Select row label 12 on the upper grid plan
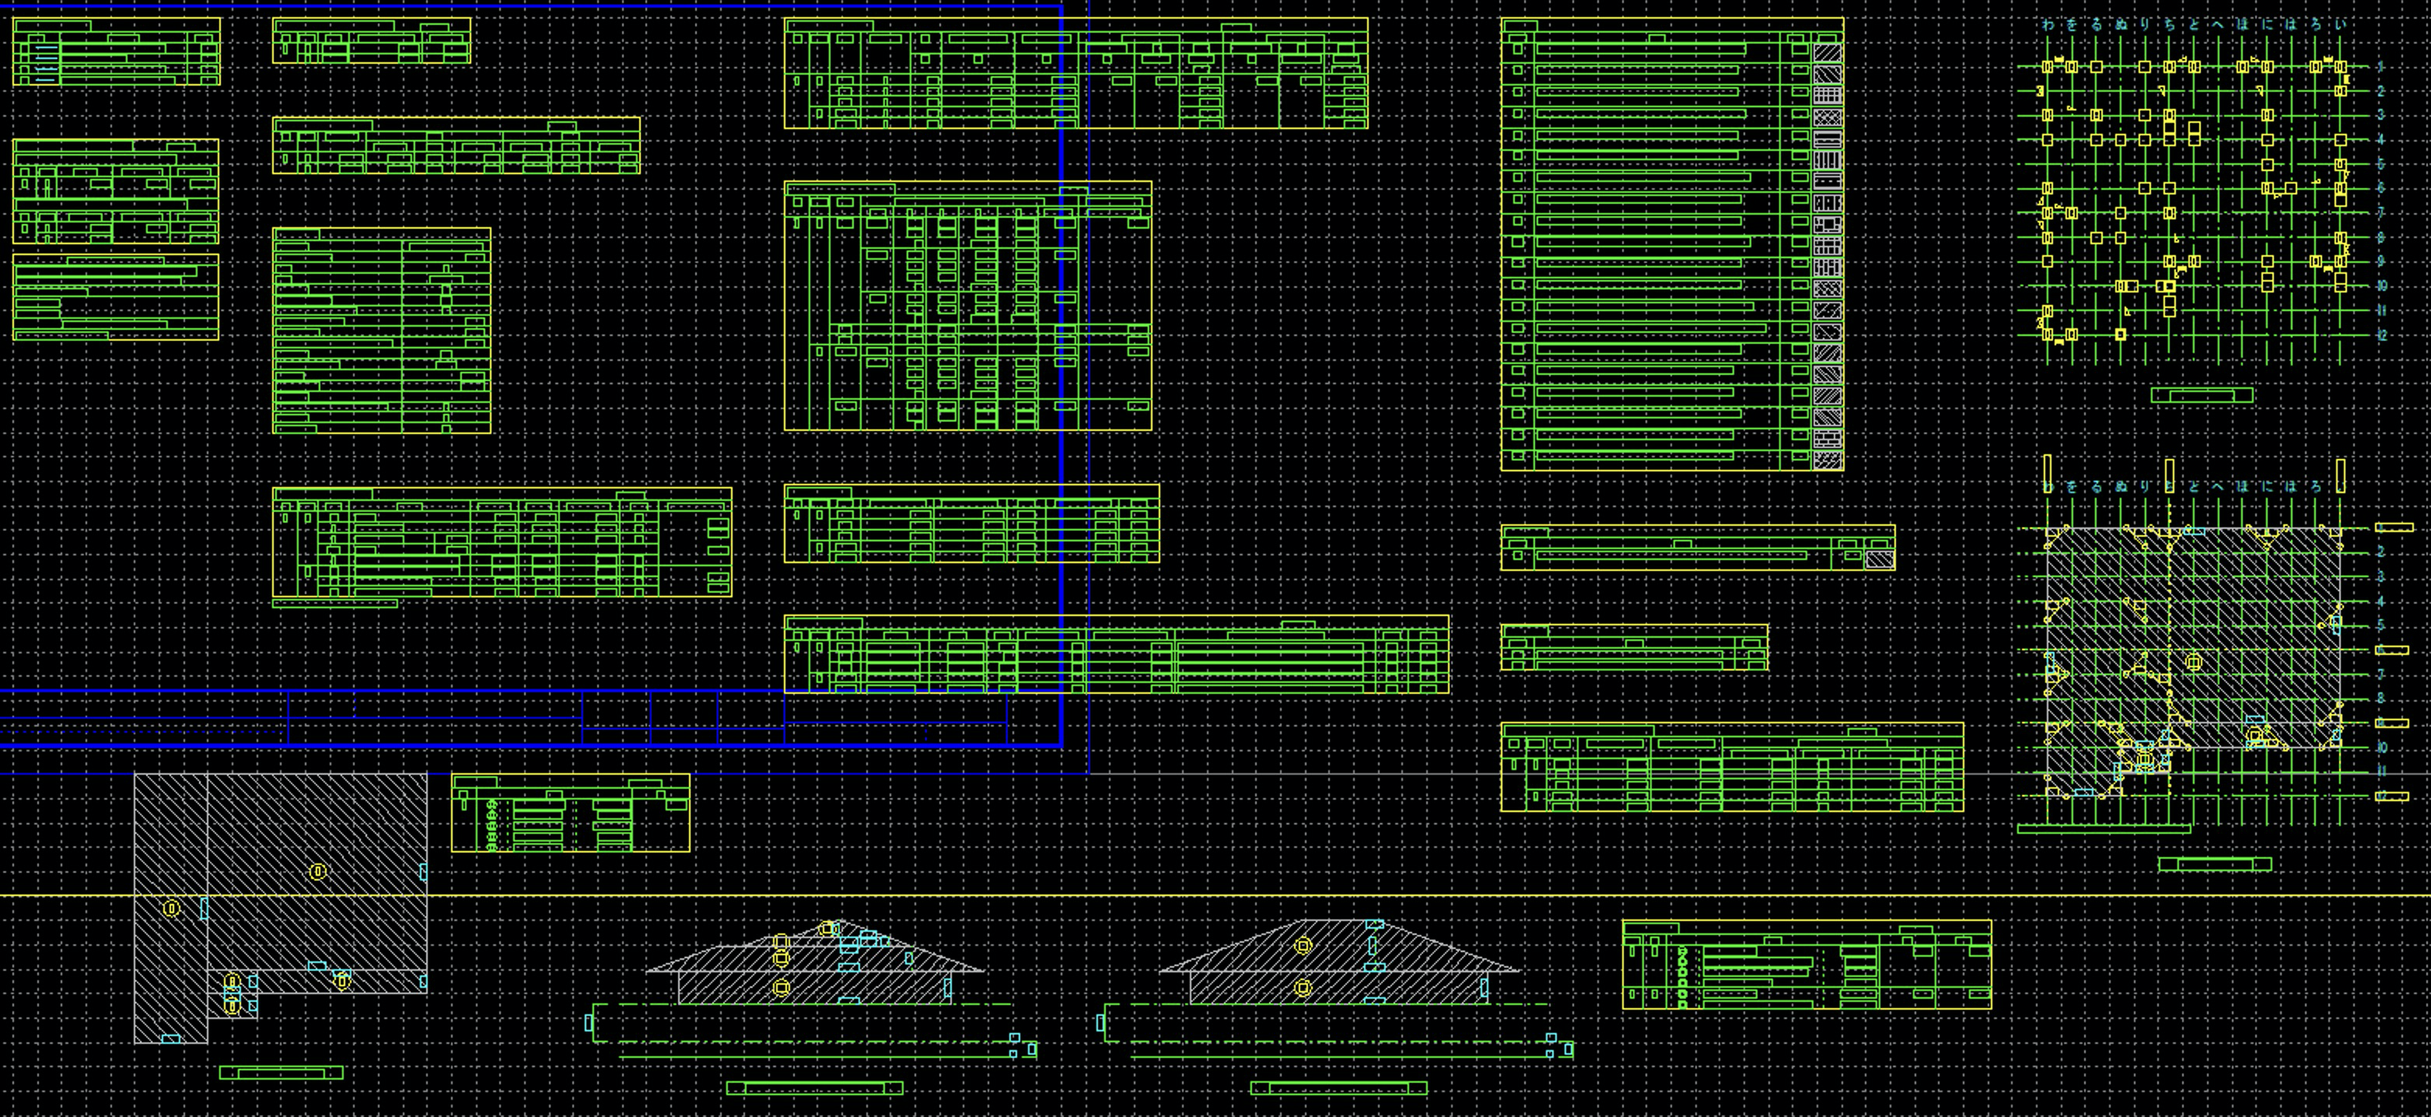Screen dimensions: 2431x1117 [2381, 335]
